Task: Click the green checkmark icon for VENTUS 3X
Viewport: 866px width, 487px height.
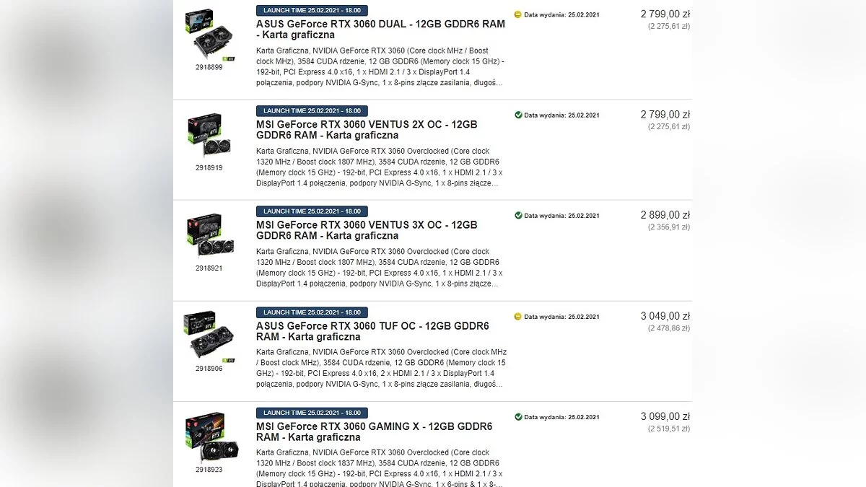Action: [517, 215]
